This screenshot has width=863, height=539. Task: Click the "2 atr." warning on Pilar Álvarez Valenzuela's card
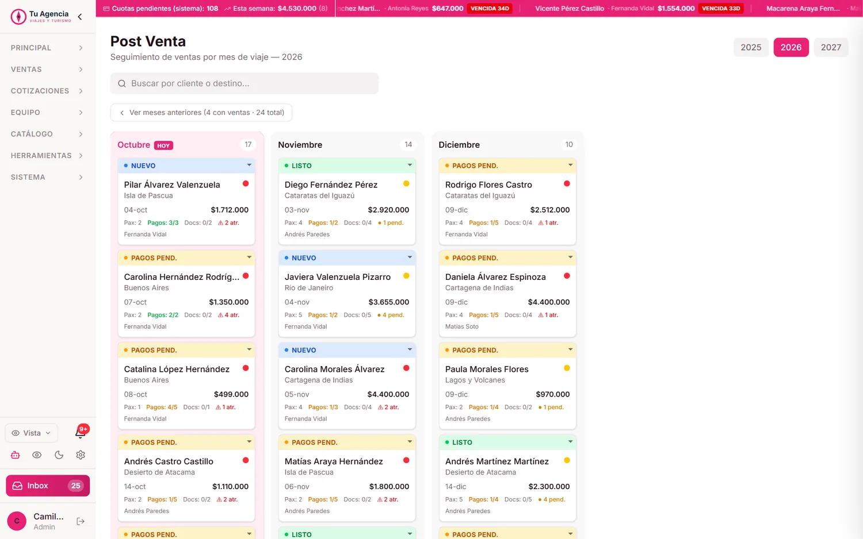click(228, 223)
